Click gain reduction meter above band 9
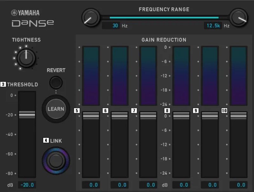The image size is (254, 192). click(210, 76)
